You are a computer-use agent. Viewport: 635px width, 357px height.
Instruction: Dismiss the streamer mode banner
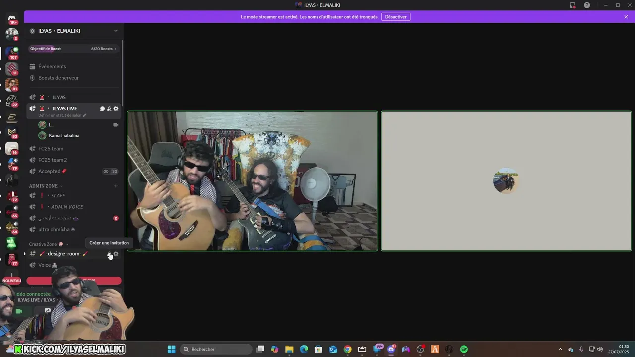click(x=626, y=17)
